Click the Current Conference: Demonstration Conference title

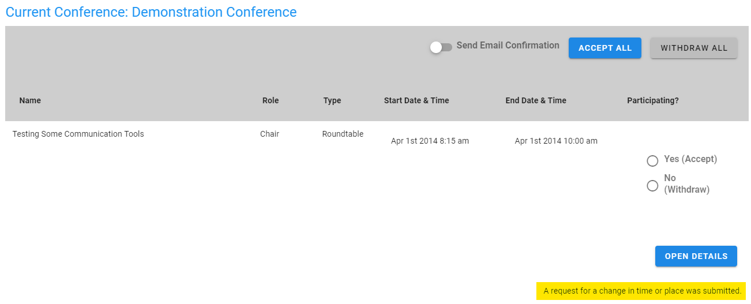tap(151, 12)
